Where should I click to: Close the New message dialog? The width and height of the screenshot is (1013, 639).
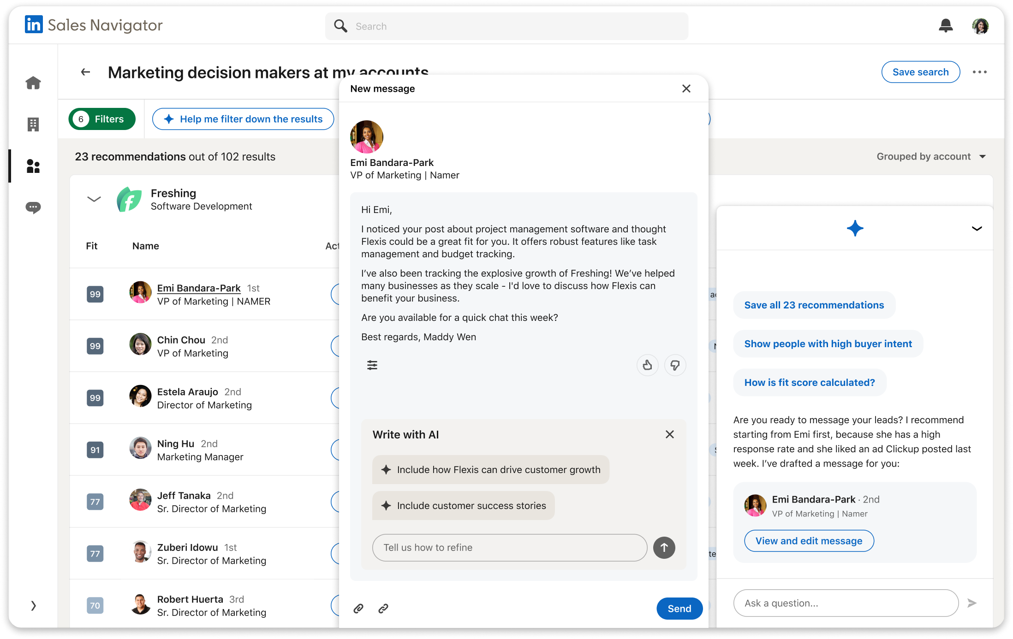pos(686,89)
